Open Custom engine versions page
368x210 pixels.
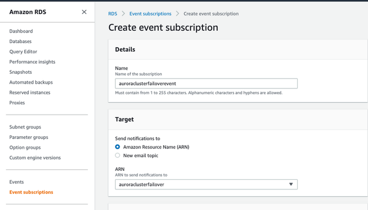(35, 158)
